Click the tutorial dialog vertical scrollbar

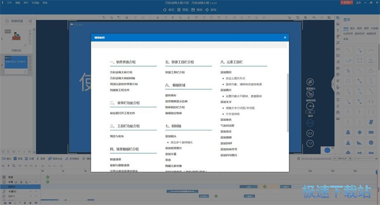click(287, 103)
